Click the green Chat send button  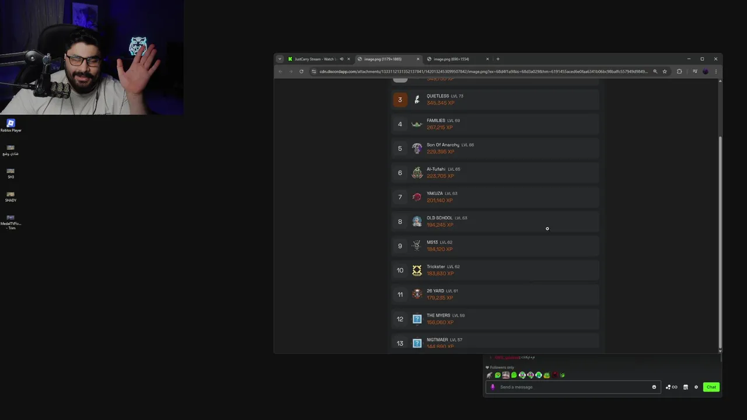[x=711, y=387]
